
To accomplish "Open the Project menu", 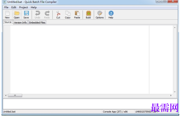I will (x=23, y=7).
